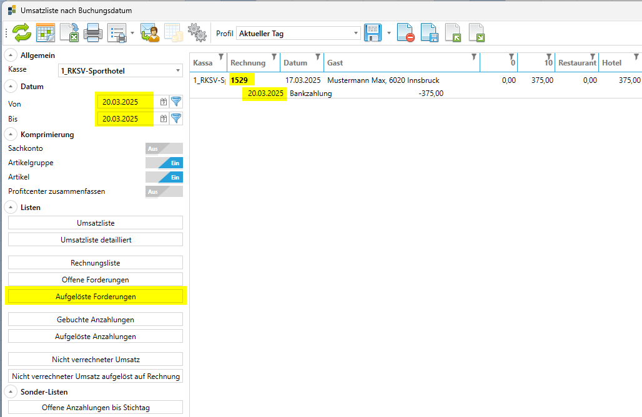Image resolution: width=642 pixels, height=417 pixels.
Task: Open the calendar picker beside the Von date
Action: pyautogui.click(x=164, y=102)
